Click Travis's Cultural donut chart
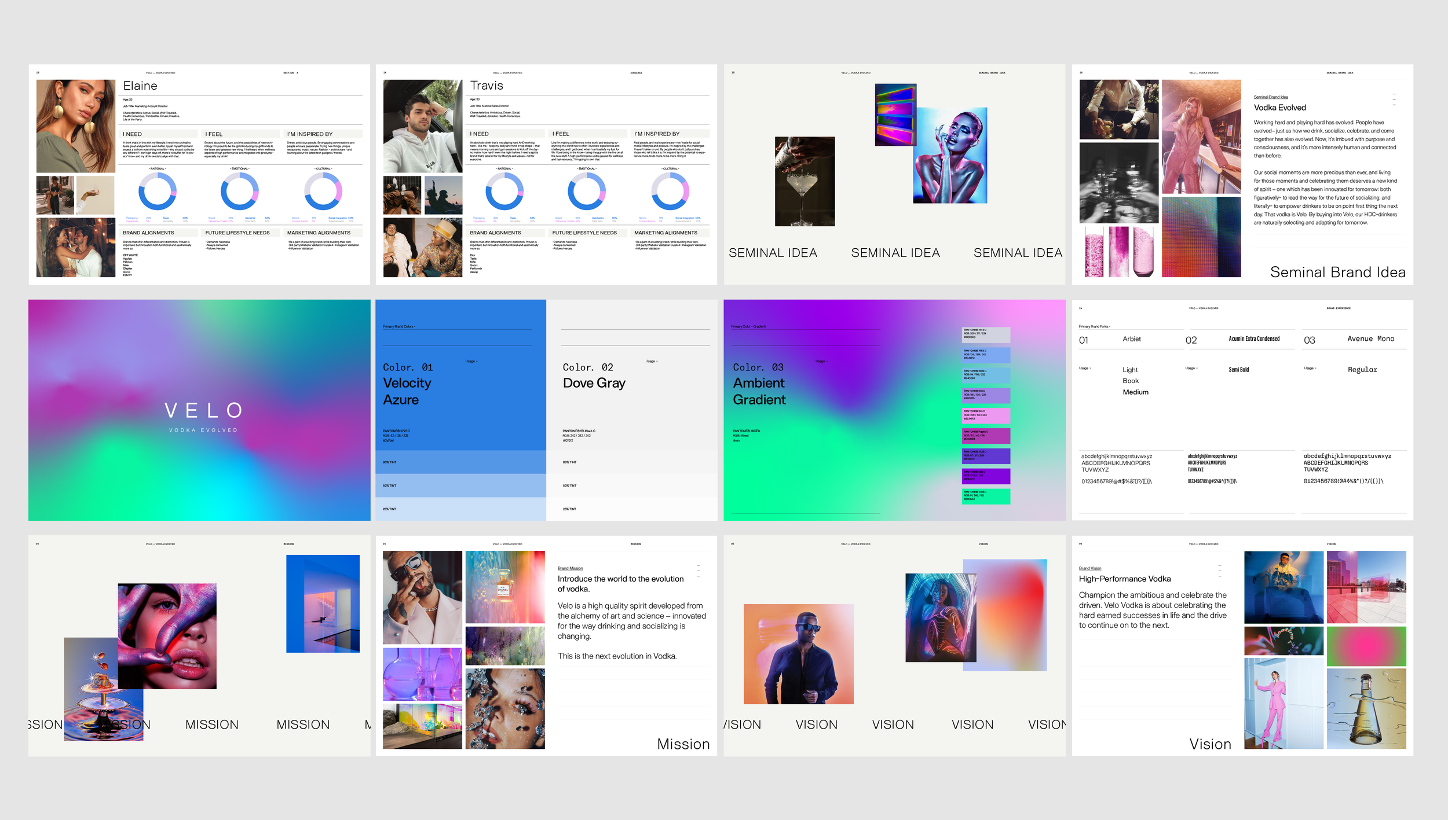Viewport: 1448px width, 820px height. 670,192
